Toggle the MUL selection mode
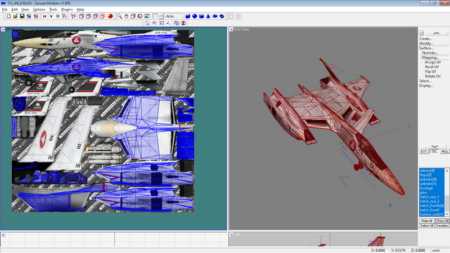Viewport: 450px width, 253px height. click(x=444, y=151)
